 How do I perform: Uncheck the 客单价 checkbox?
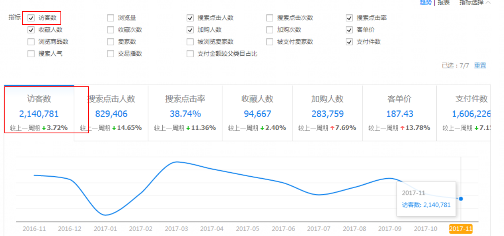[349, 30]
